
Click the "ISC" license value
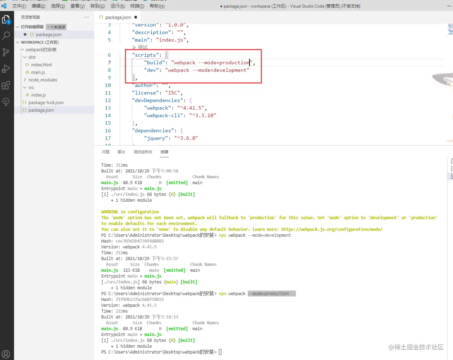[x=173, y=93]
